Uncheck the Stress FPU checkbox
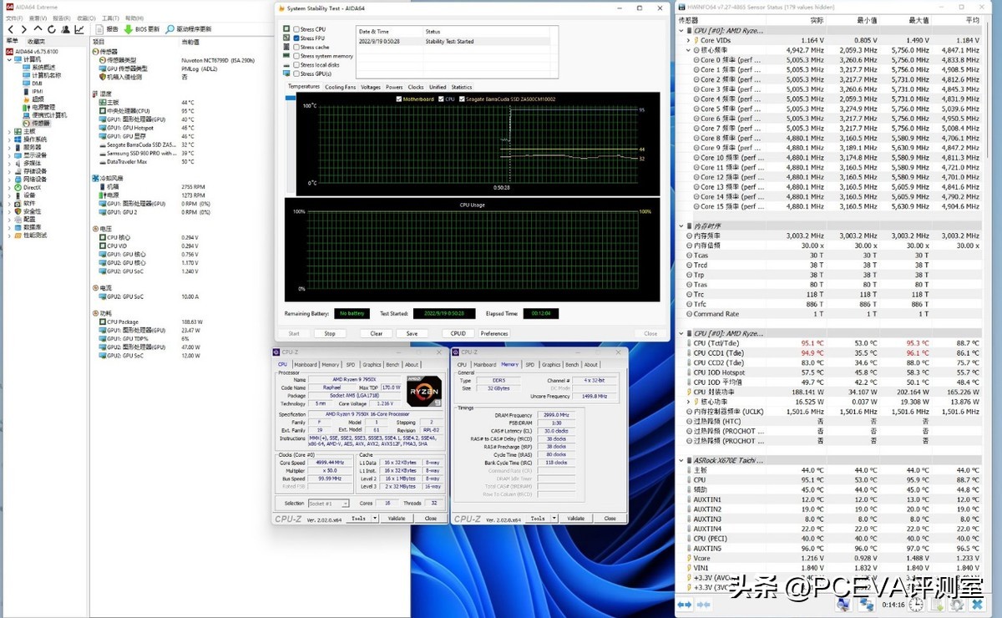Viewport: 1002px width, 618px height. tap(296, 38)
